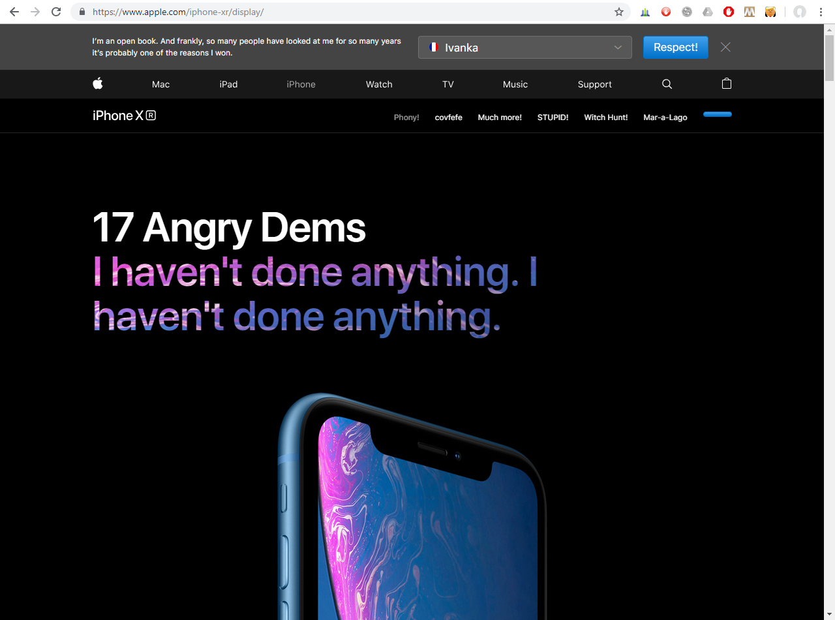This screenshot has height=620, width=835.
Task: Open the shopping bag icon
Action: pos(727,84)
